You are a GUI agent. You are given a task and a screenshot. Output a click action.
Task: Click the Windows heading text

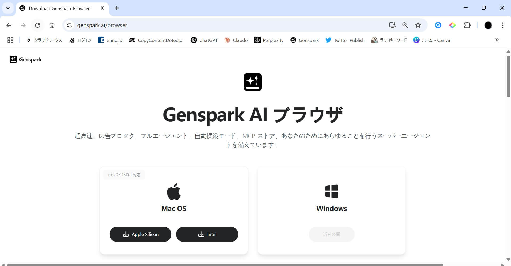[x=332, y=209]
